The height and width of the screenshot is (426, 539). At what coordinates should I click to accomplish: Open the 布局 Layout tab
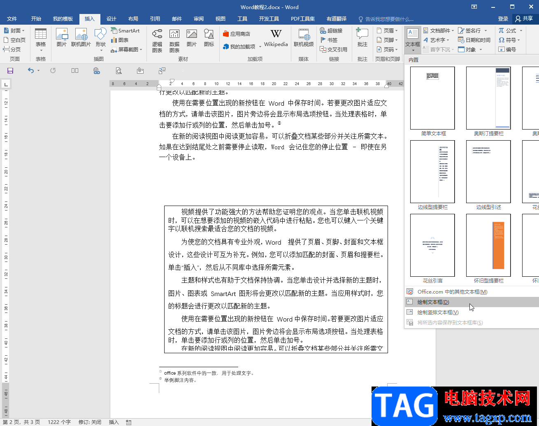pyautogui.click(x=133, y=19)
